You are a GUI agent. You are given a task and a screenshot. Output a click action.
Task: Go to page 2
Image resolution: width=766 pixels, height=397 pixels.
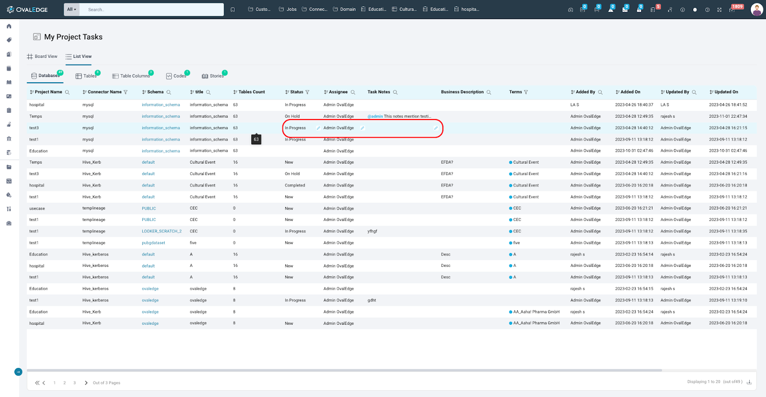pyautogui.click(x=65, y=383)
